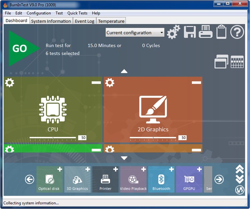The width and height of the screenshot is (250, 209).
Task: Click the overlapping windows view icon
Action: (221, 61)
